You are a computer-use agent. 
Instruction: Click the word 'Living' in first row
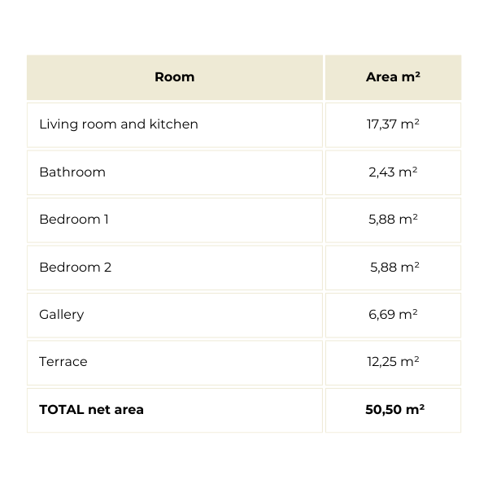coord(55,124)
